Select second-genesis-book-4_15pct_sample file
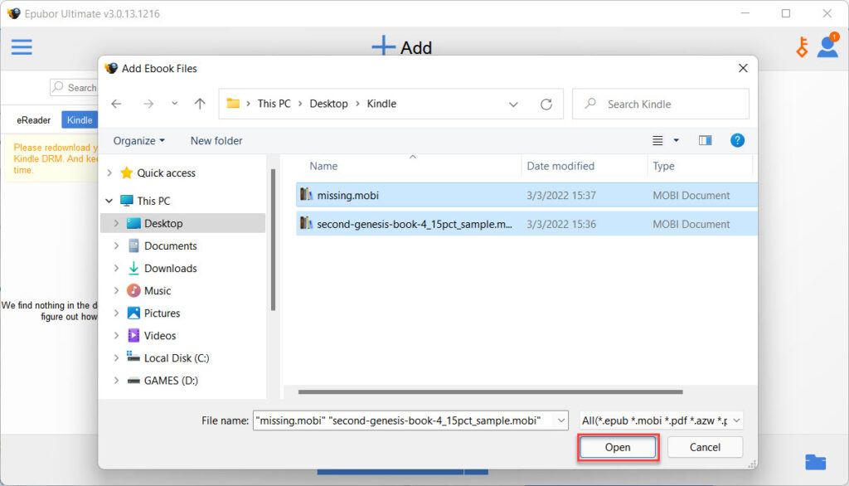 click(x=526, y=224)
